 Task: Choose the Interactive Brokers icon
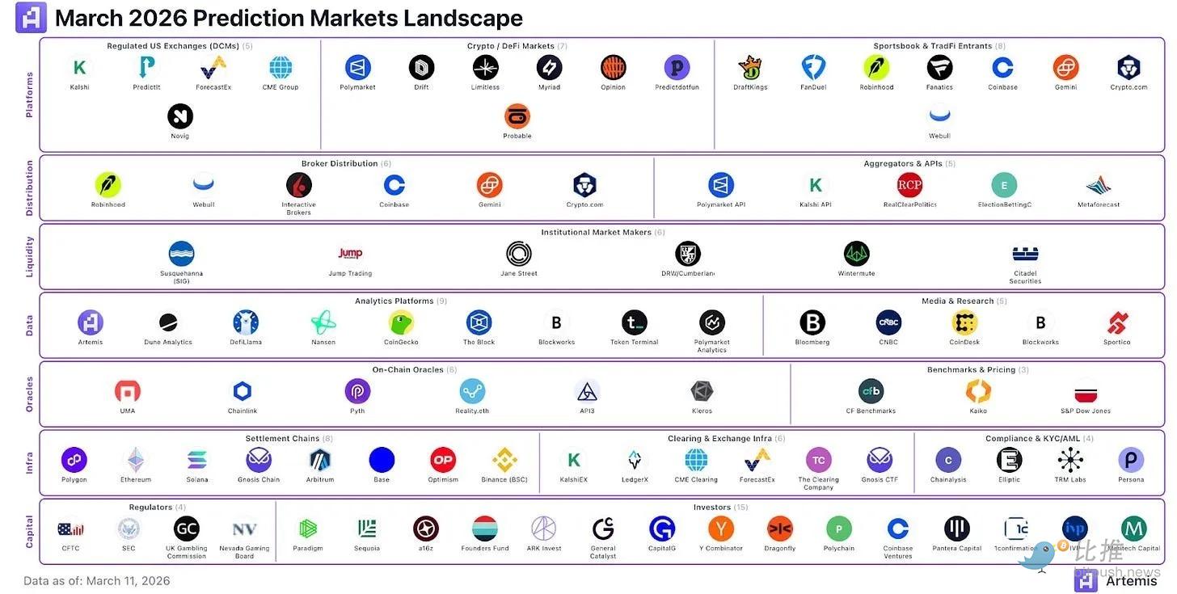coord(298,185)
